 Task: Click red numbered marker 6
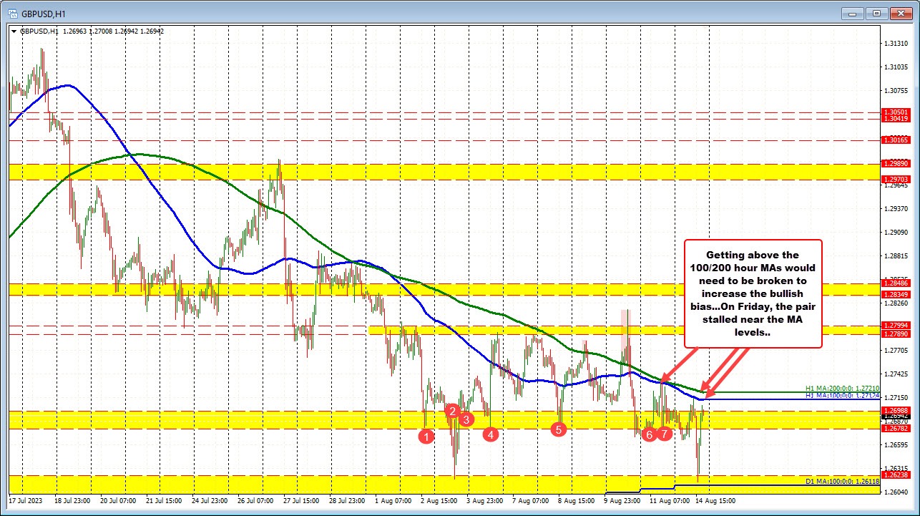pyautogui.click(x=649, y=433)
